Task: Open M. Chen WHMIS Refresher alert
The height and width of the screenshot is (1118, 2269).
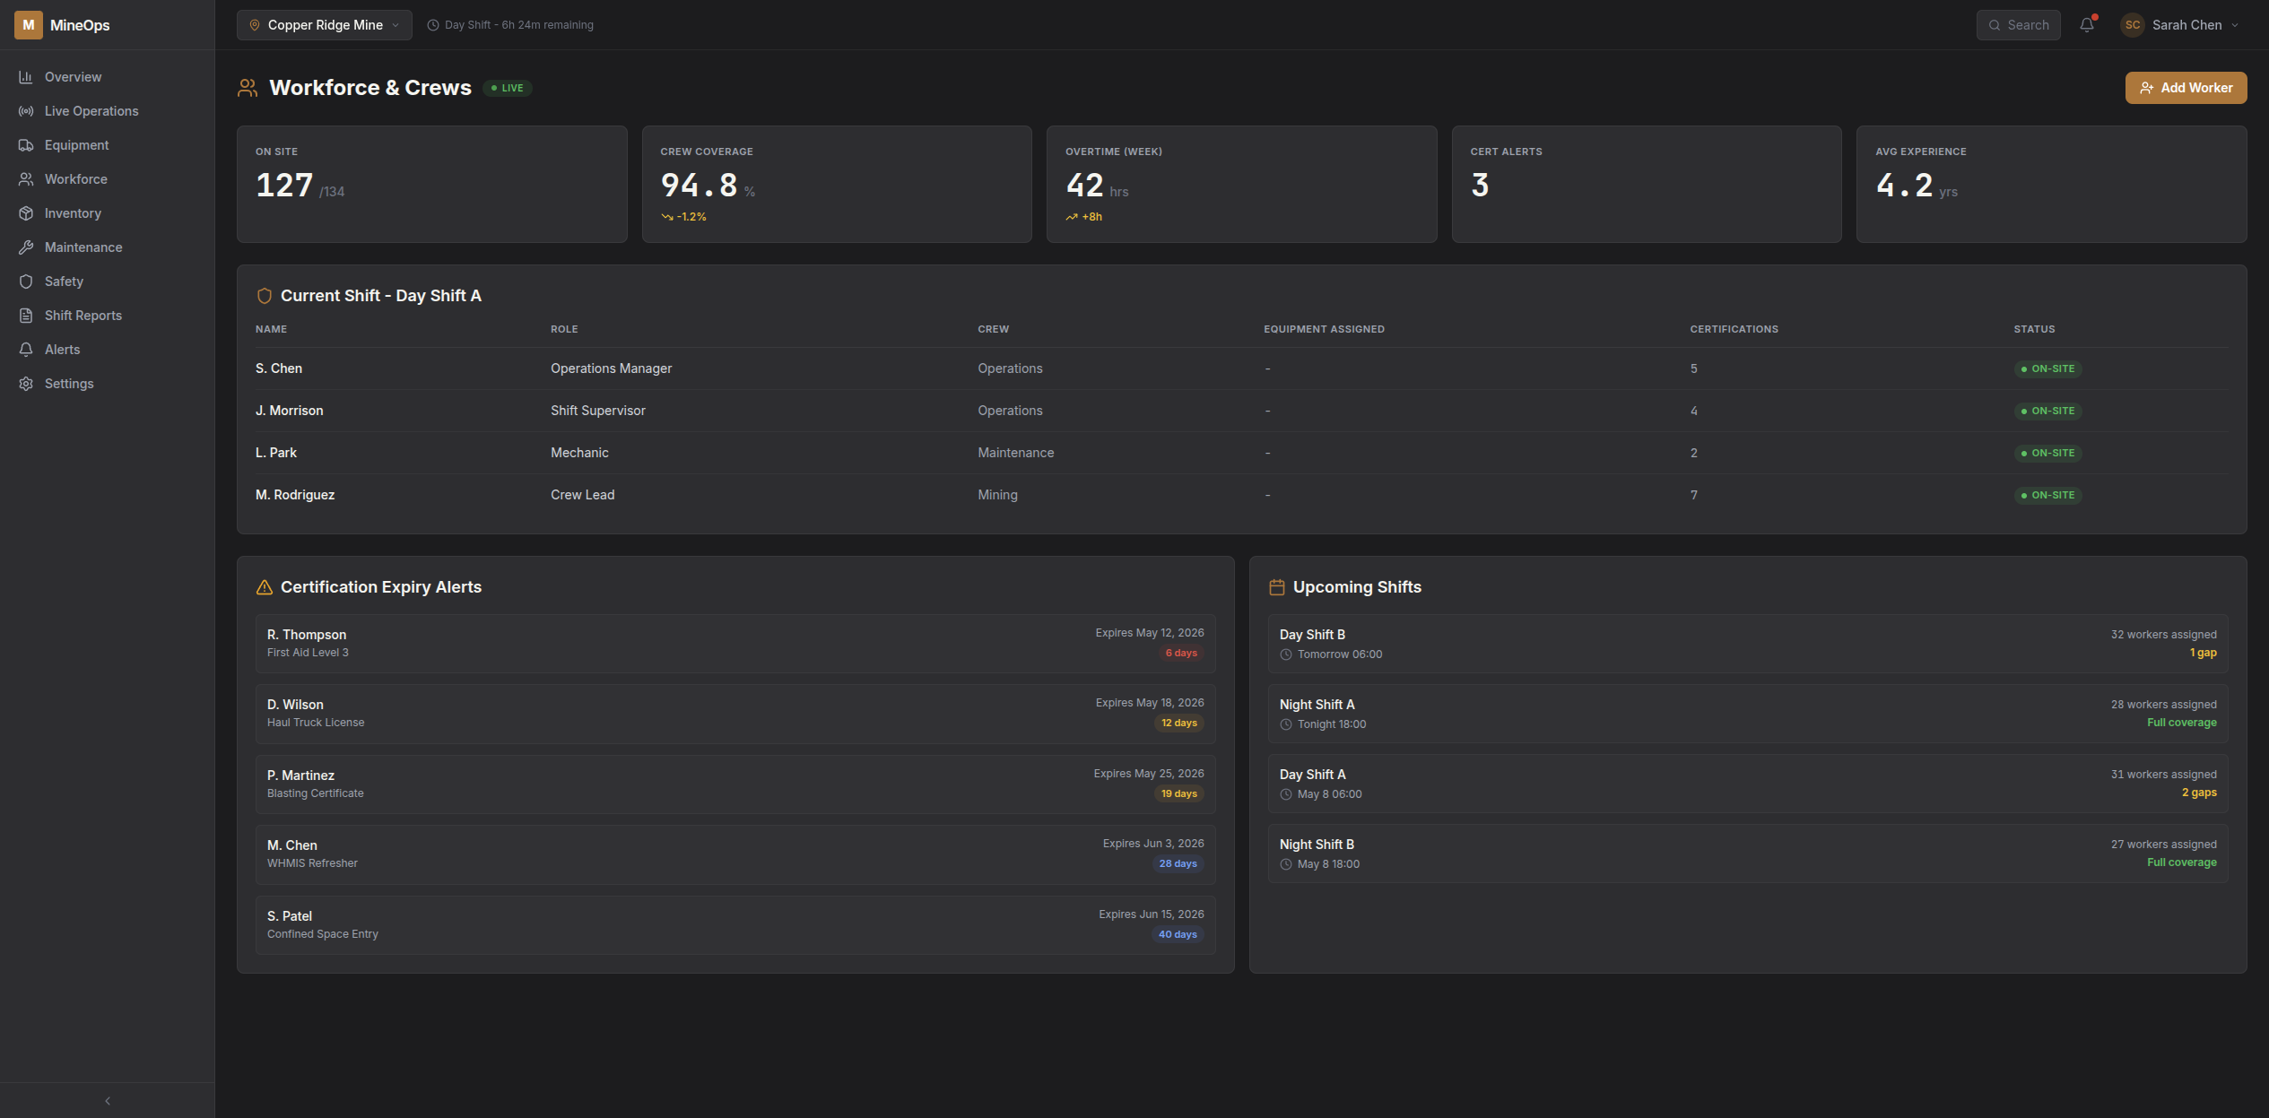Action: point(735,854)
